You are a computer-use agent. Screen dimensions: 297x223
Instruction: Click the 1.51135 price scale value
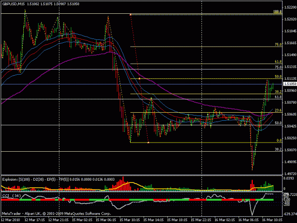click(290, 78)
